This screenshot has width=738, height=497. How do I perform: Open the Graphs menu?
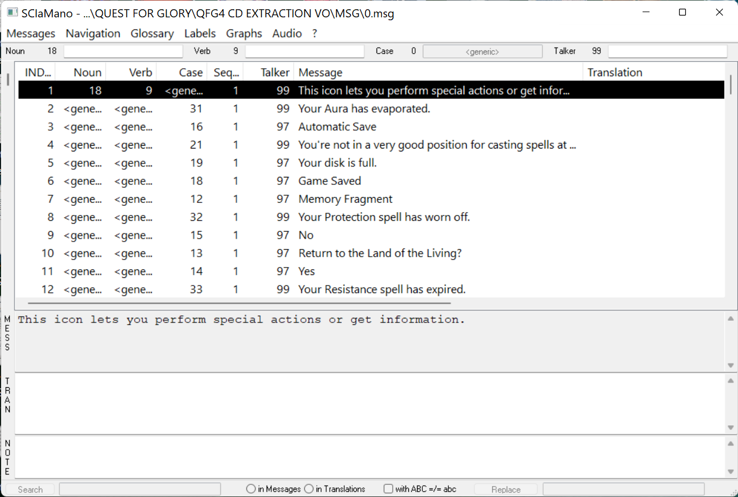(x=244, y=34)
